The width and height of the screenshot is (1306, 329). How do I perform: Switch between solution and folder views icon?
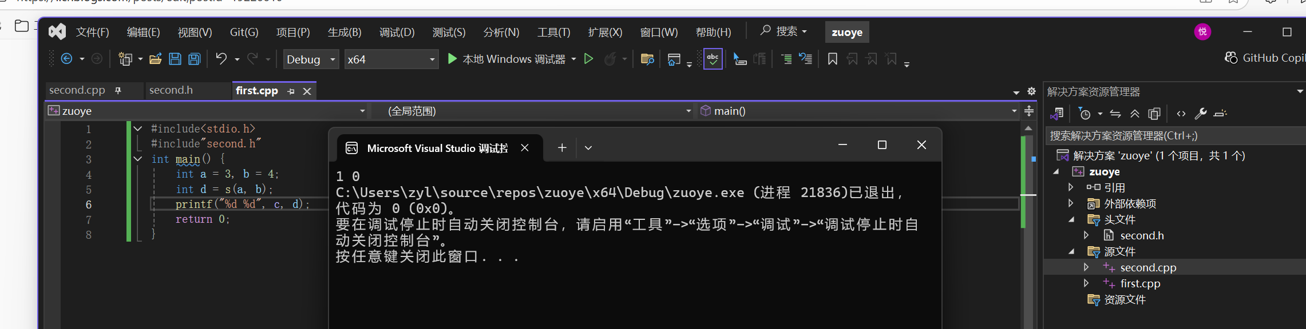1057,114
